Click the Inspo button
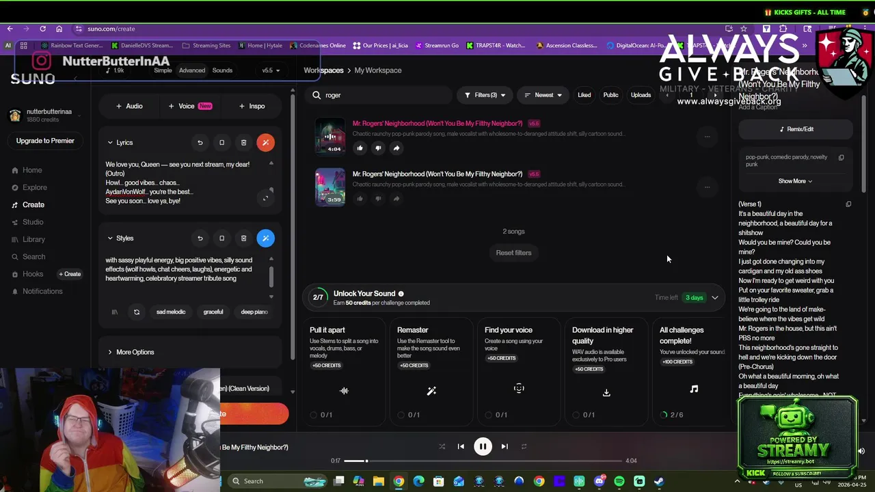The image size is (875, 492). [252, 106]
